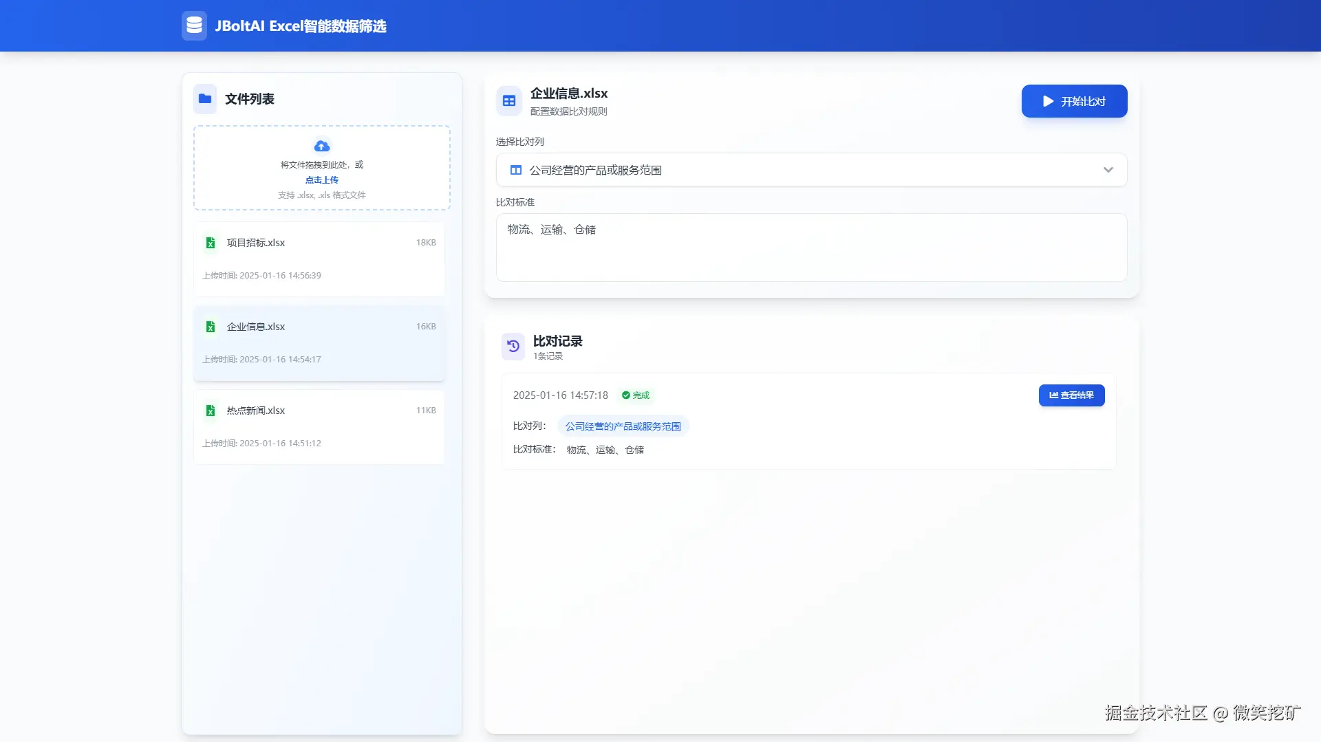
Task: Click the 支持 .xlsx, .xls 格式文件 hint
Action: (322, 195)
